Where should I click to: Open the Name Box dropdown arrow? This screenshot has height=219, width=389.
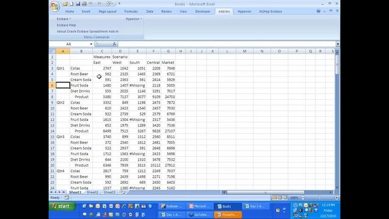pos(91,44)
